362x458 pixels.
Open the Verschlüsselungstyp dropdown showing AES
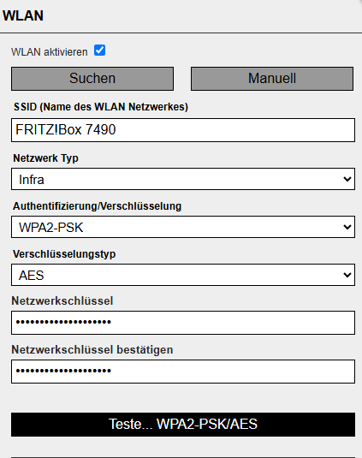pyautogui.click(x=183, y=275)
